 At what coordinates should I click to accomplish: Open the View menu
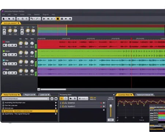(15, 15)
